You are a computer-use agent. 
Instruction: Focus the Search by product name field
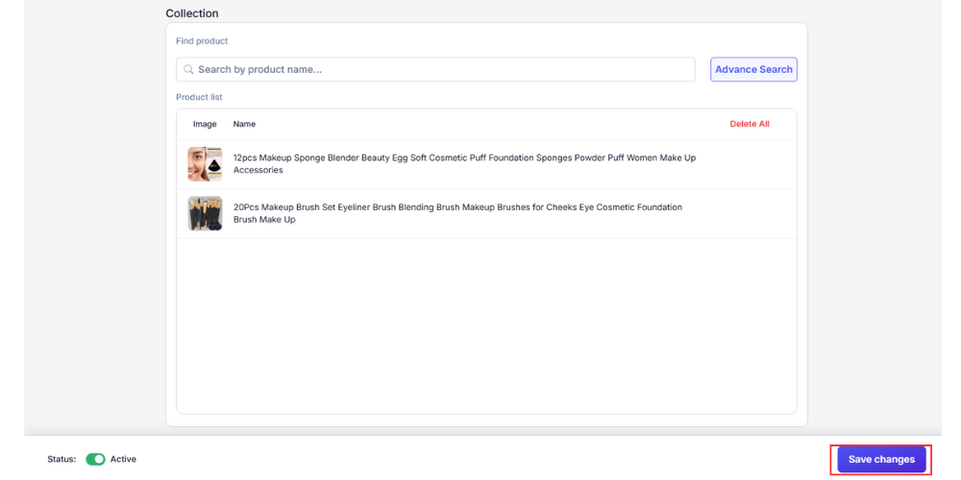point(435,69)
